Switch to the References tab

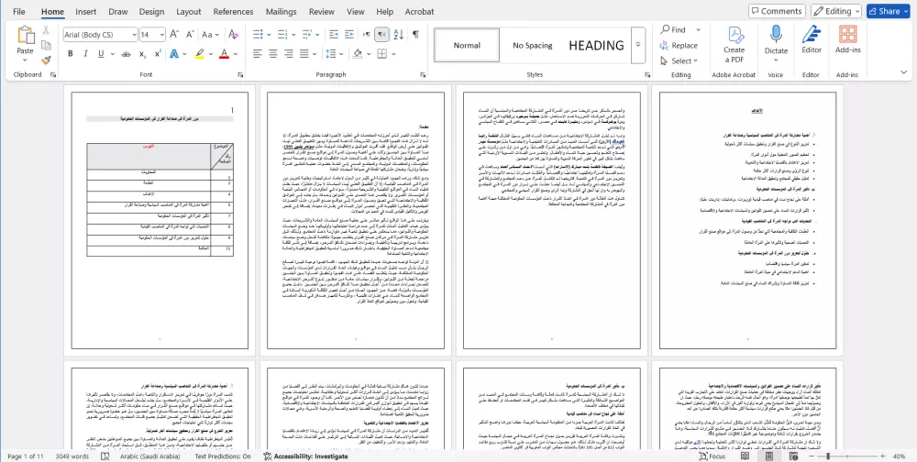point(233,12)
